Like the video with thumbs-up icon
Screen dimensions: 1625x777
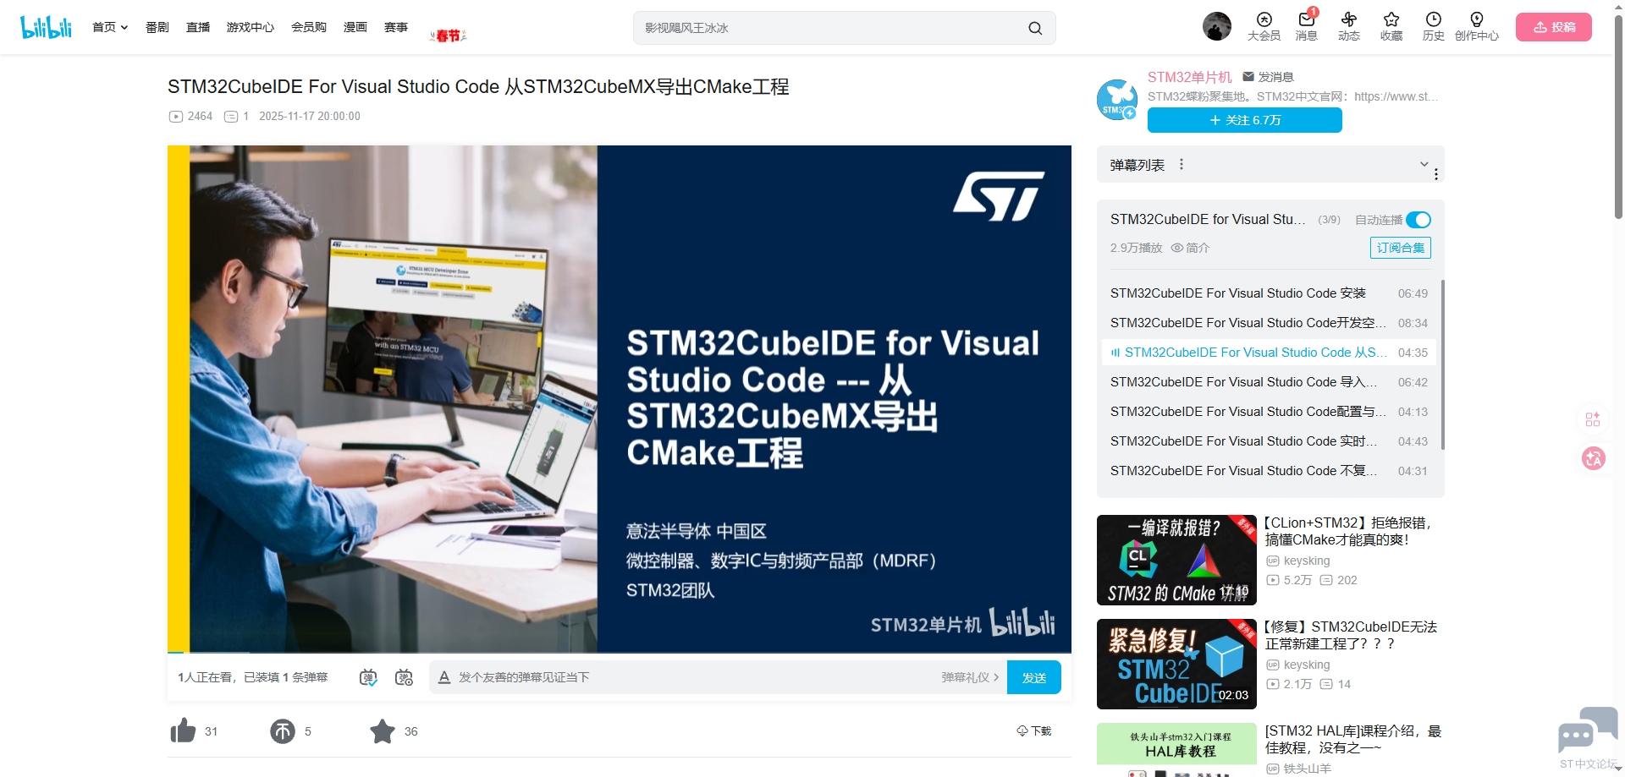pos(183,730)
